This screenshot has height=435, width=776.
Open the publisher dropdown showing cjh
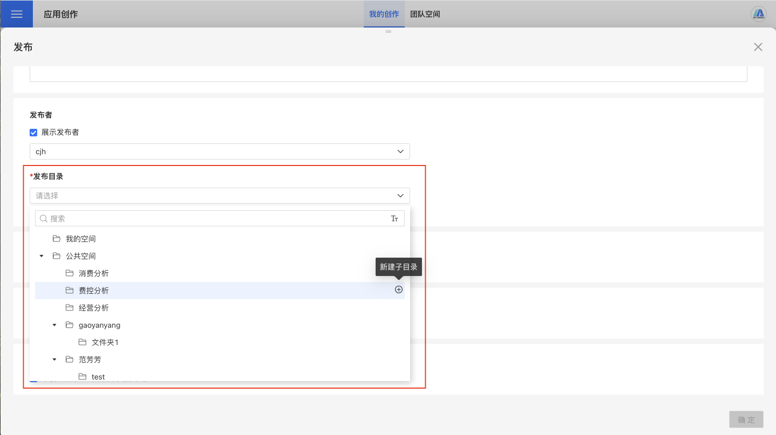point(219,151)
